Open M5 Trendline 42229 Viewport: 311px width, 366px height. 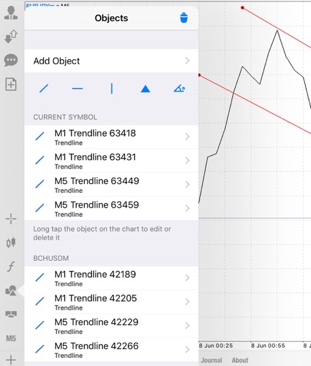112,326
